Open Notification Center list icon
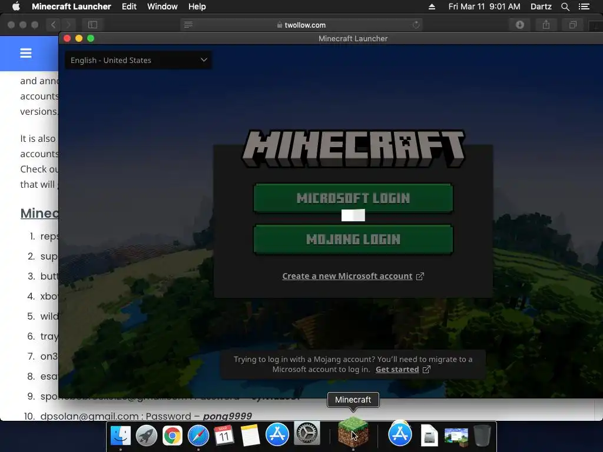The image size is (603, 452). [584, 6]
